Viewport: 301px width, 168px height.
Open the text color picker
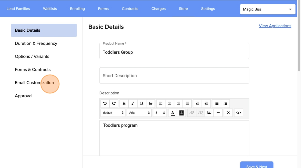pos(173,113)
